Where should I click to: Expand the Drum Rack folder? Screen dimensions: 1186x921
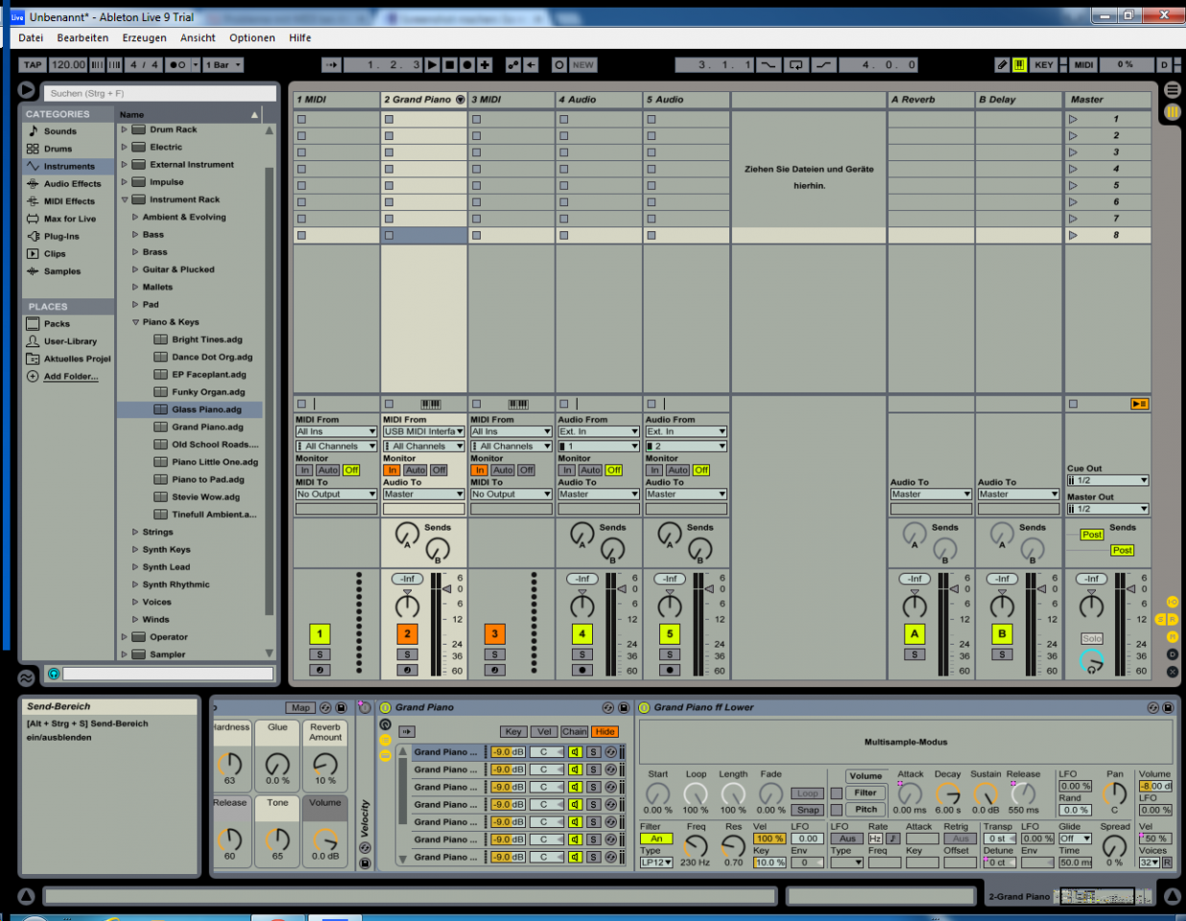pyautogui.click(x=124, y=130)
